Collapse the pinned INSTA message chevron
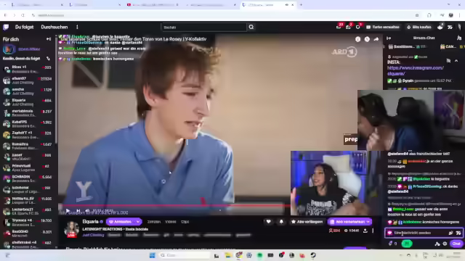Screen dimensions: 465x261 click(456, 61)
